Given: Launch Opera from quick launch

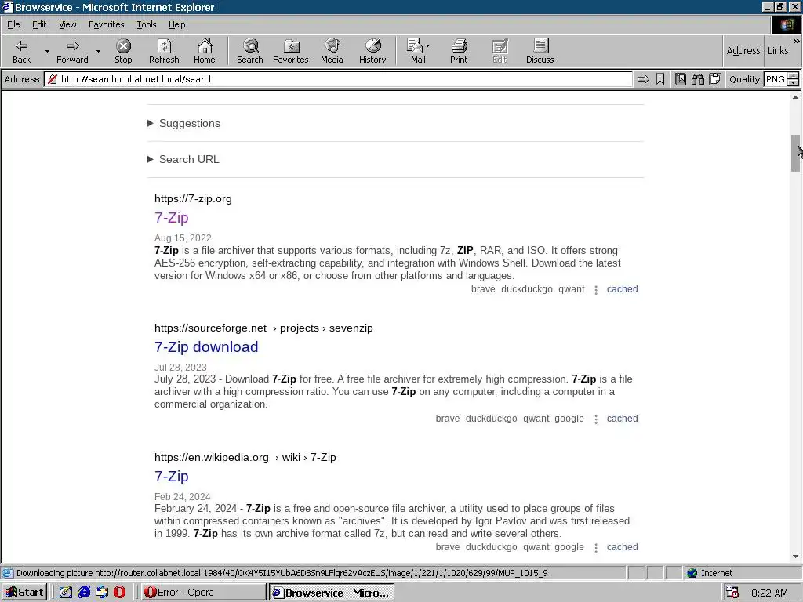Looking at the screenshot, I should [119, 593].
